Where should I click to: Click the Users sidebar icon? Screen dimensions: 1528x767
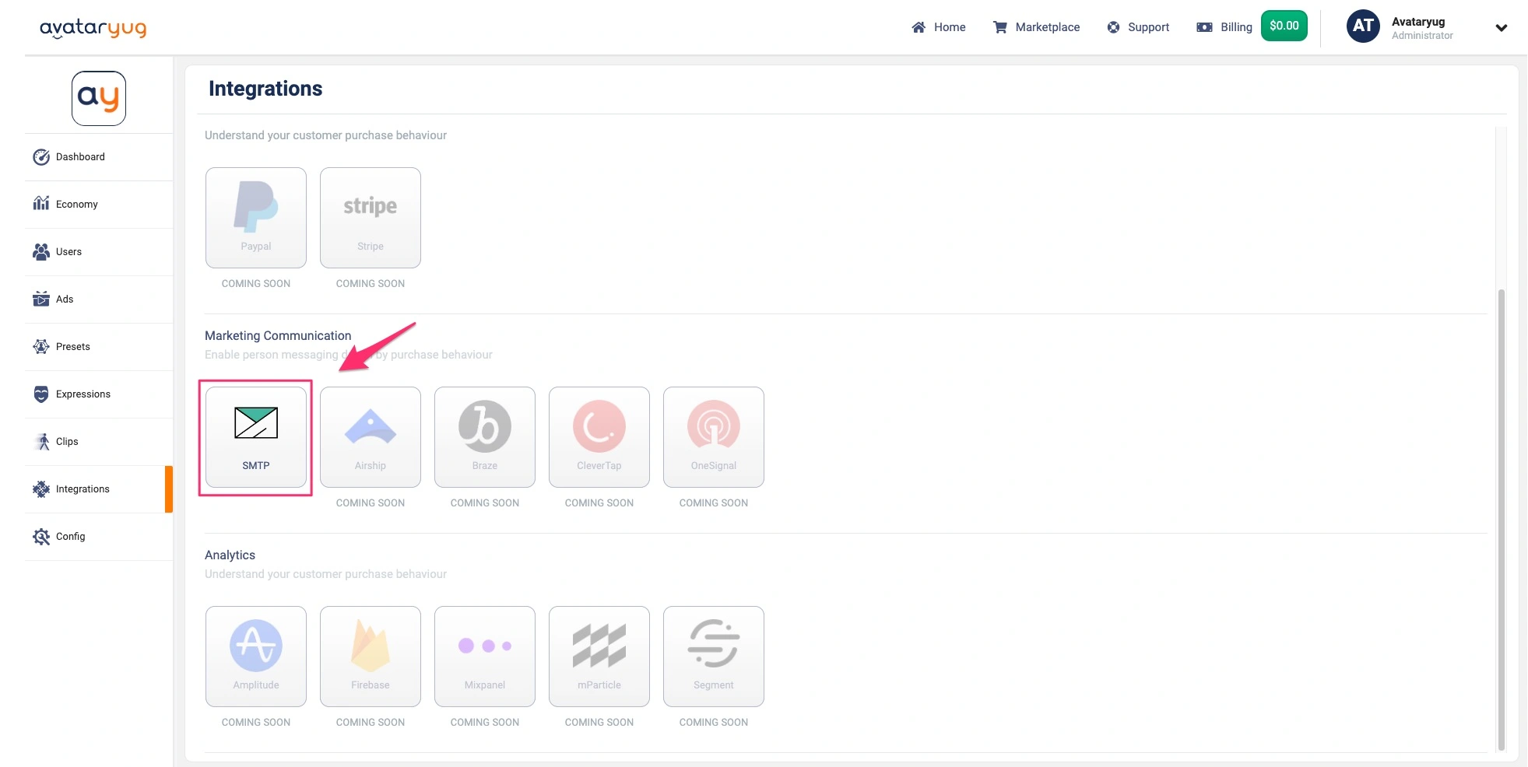coord(41,251)
